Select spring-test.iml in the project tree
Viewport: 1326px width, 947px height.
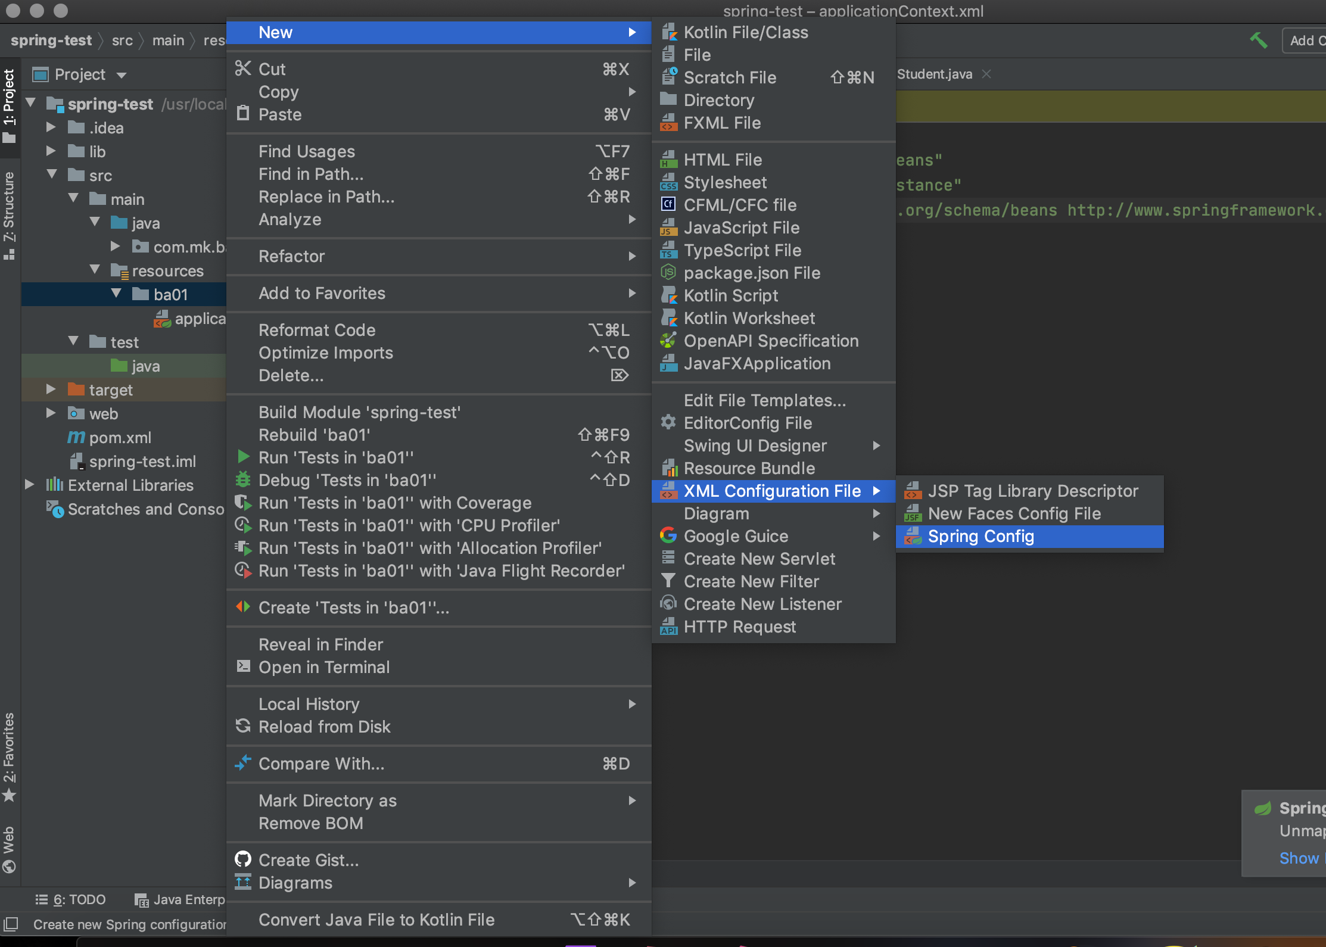(x=142, y=461)
